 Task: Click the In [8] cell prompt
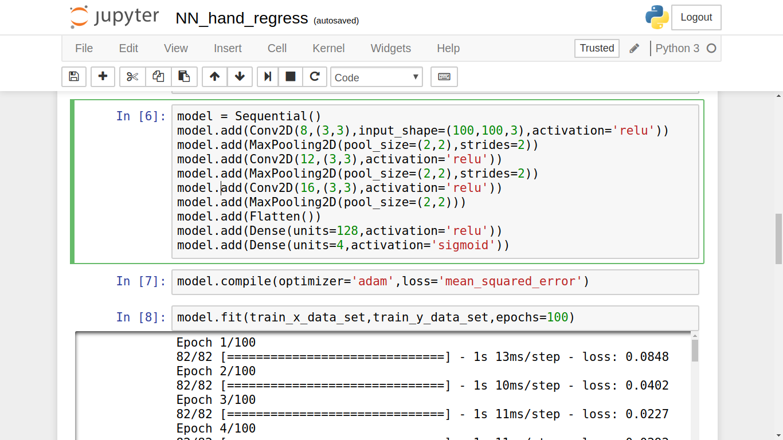141,317
